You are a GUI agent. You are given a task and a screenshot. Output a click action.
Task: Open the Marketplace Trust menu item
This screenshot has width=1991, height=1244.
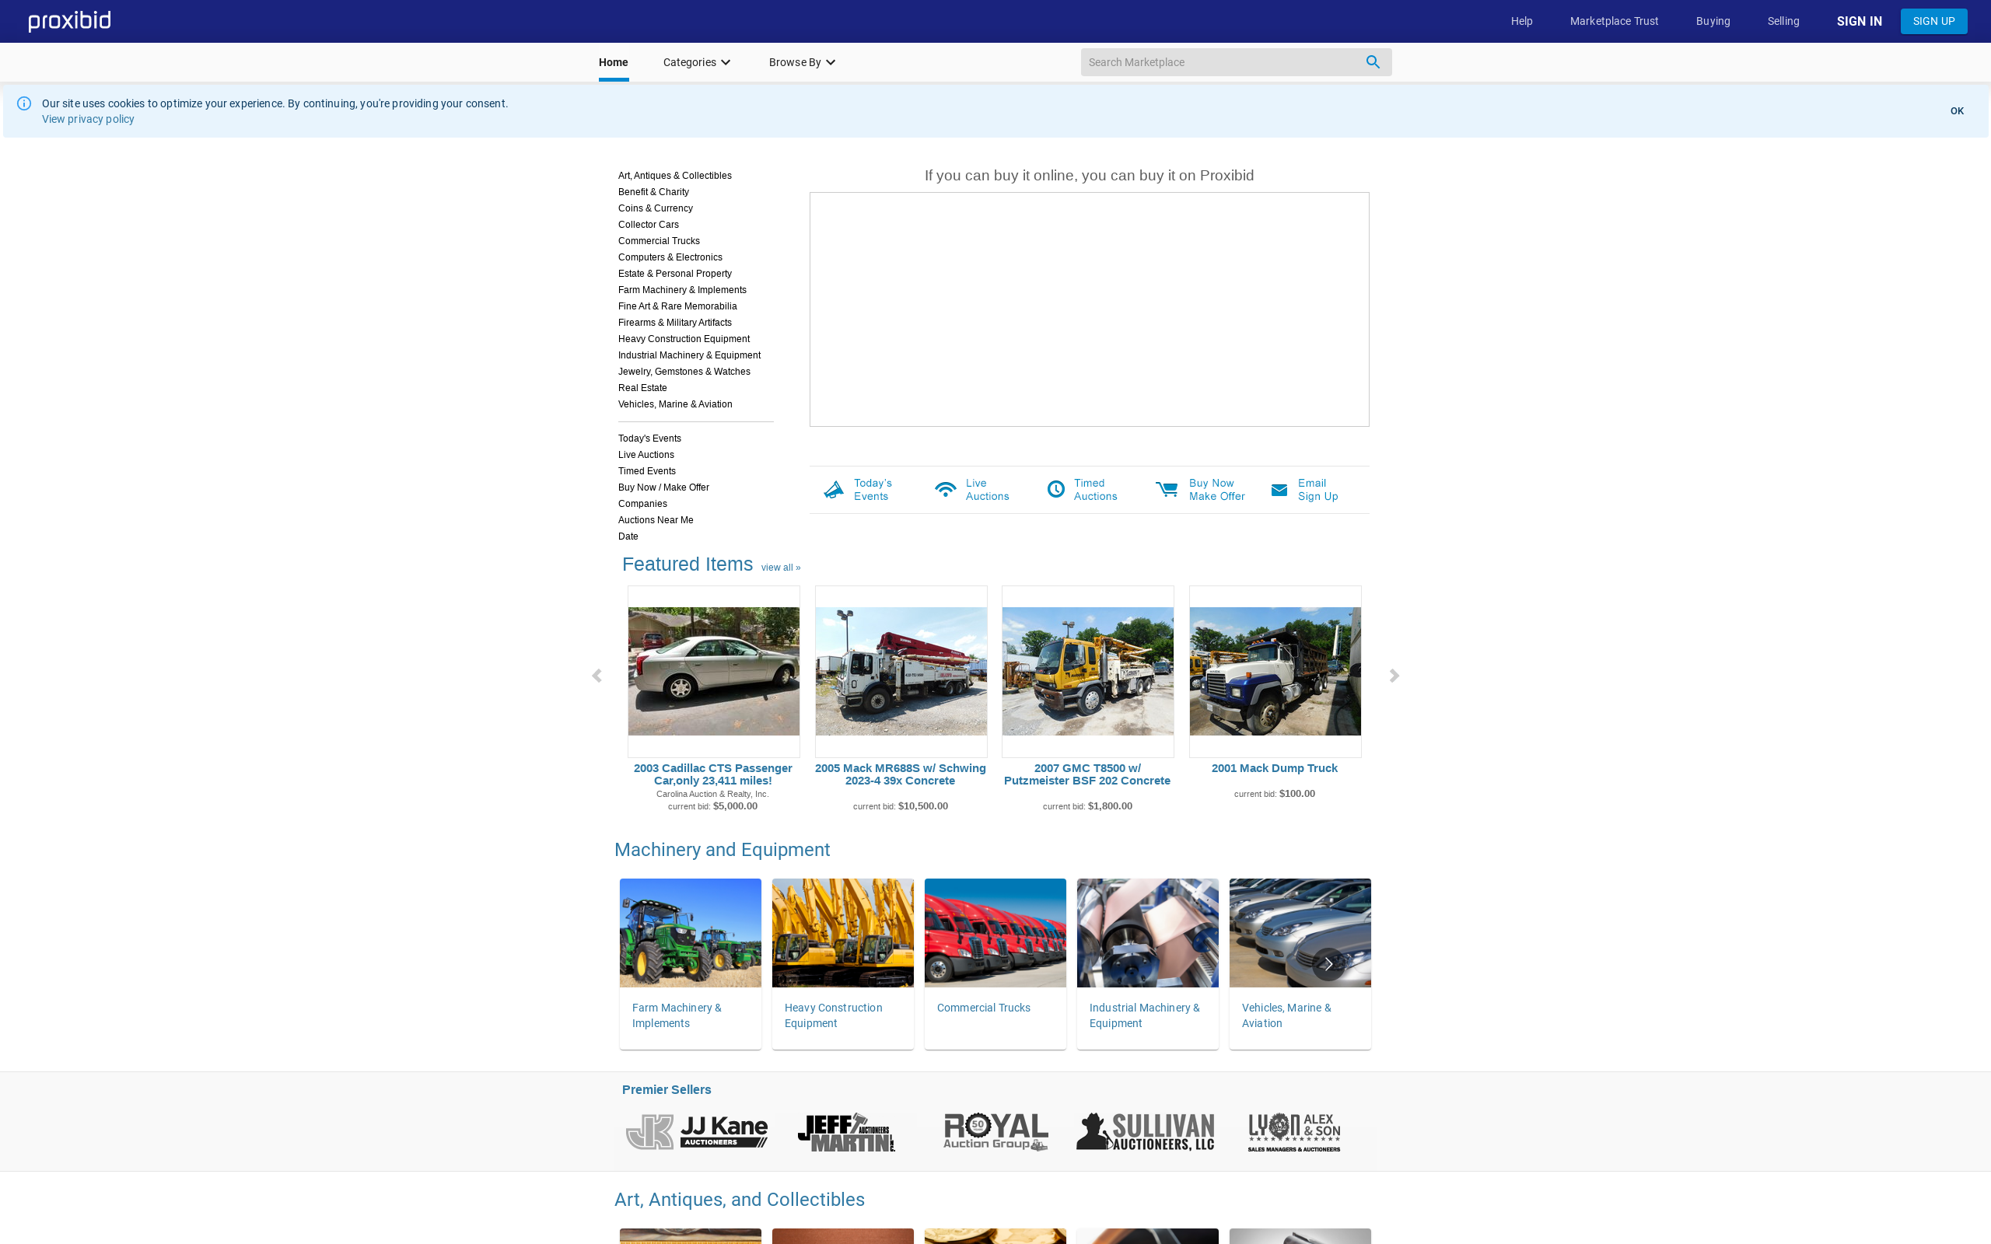1613,22
